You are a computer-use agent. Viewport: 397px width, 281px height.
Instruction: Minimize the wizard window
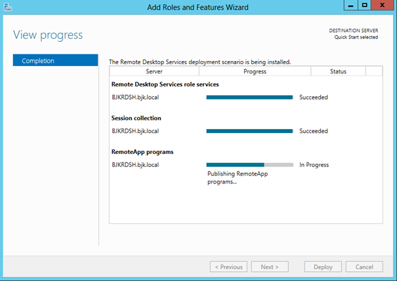[350, 5]
